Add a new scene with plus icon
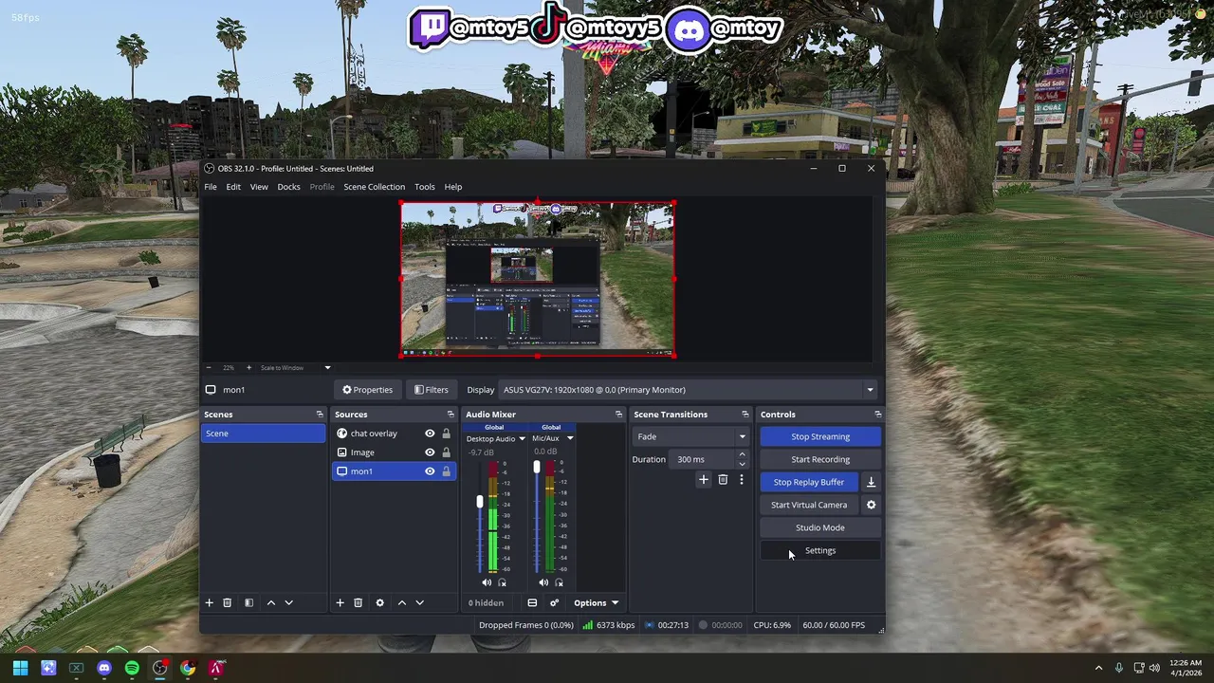The image size is (1214, 683). (210, 602)
